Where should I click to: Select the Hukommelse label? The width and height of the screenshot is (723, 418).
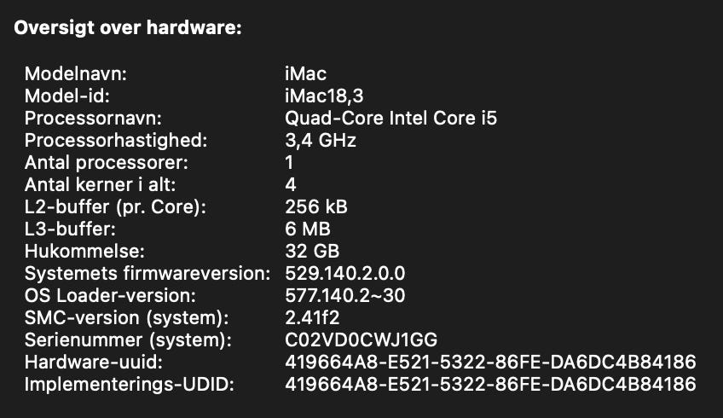tap(85, 251)
